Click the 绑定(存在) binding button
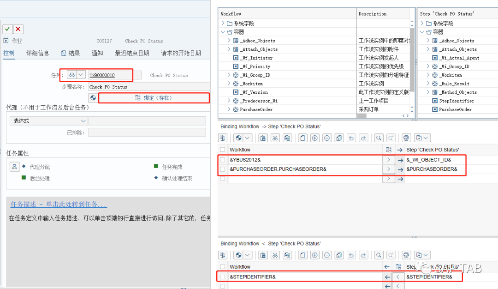498x289 pixels. 154,98
